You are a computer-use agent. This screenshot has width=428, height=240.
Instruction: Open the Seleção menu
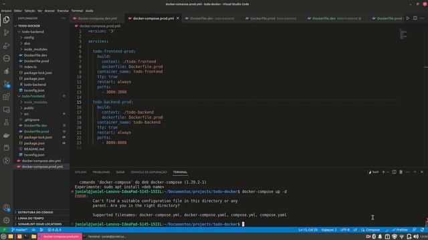29,11
